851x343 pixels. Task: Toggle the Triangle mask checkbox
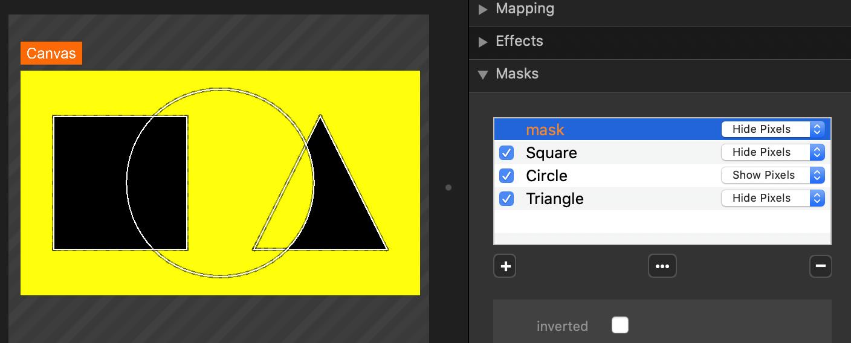(x=506, y=199)
